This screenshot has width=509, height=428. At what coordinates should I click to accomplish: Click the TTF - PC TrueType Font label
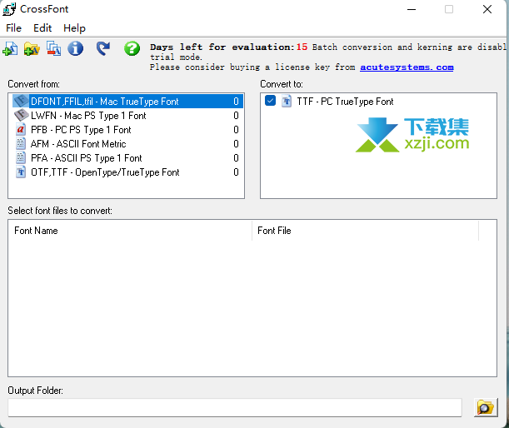(345, 102)
